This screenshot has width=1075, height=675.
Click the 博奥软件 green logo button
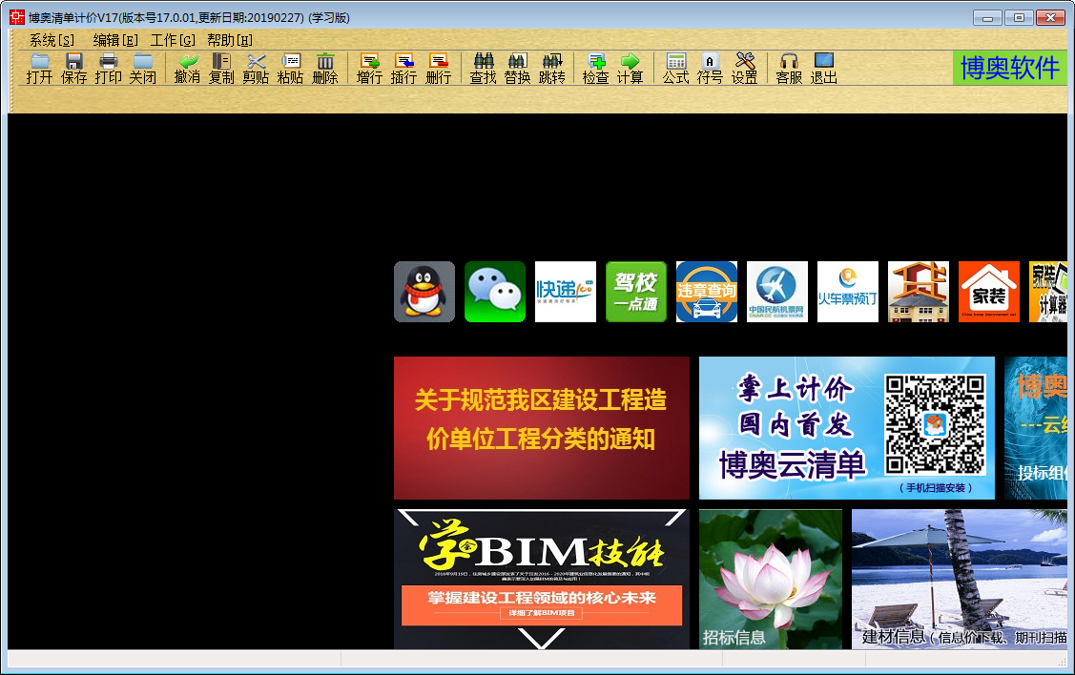point(1010,68)
